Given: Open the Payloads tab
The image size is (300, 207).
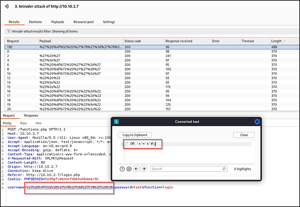Looking at the screenshot, I should pos(58,22).
